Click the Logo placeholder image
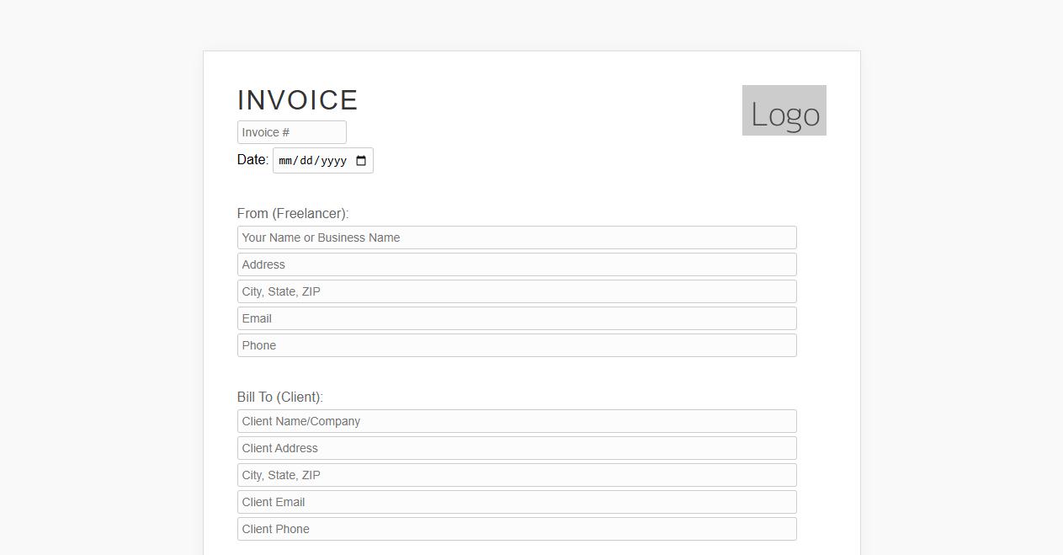 point(783,109)
